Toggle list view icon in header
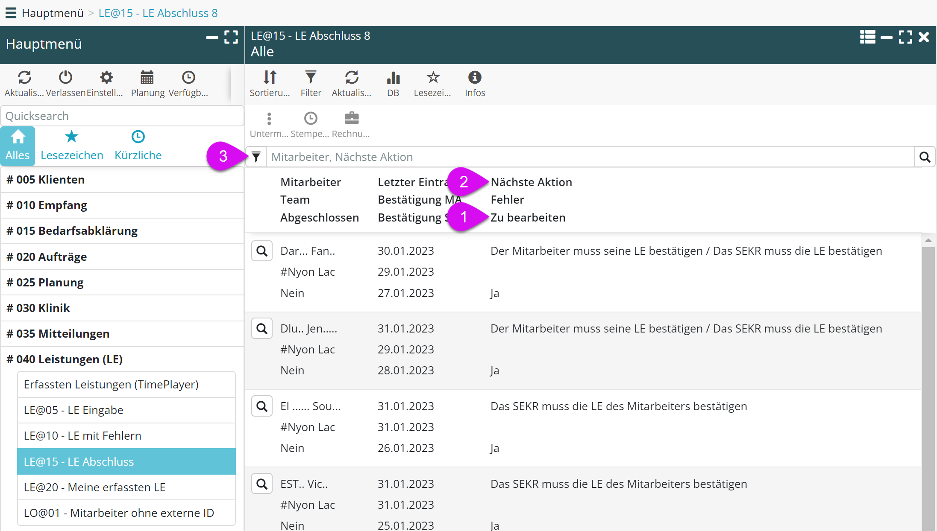Screen dimensions: 937x531 (867, 37)
